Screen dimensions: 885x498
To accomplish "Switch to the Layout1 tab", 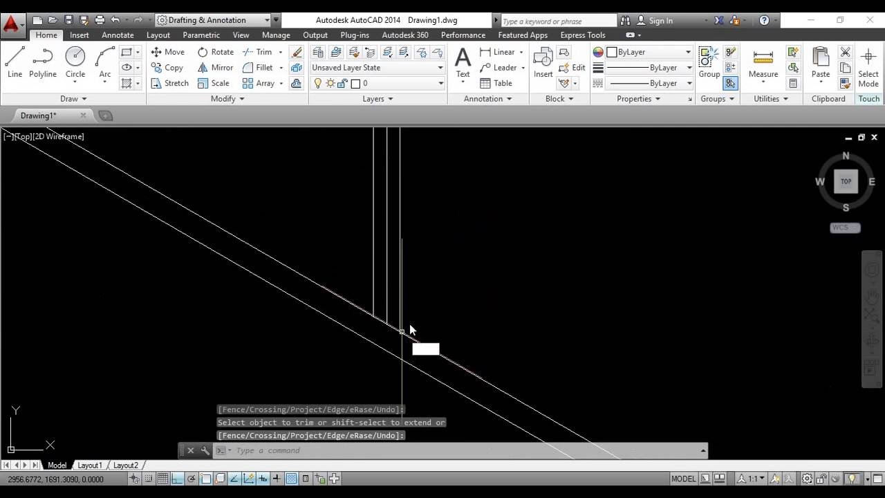I will point(89,465).
